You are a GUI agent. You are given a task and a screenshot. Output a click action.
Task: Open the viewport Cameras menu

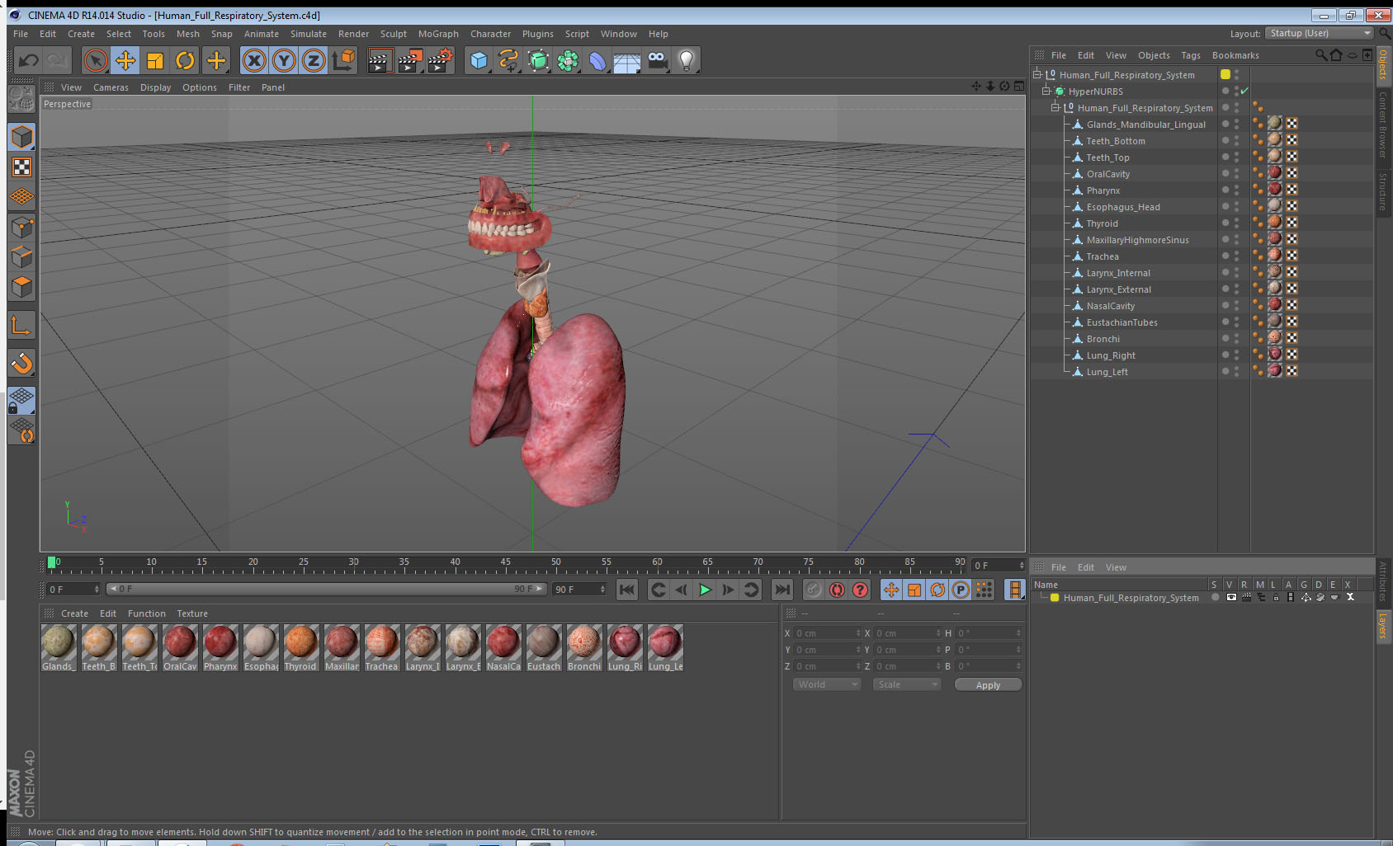point(111,87)
